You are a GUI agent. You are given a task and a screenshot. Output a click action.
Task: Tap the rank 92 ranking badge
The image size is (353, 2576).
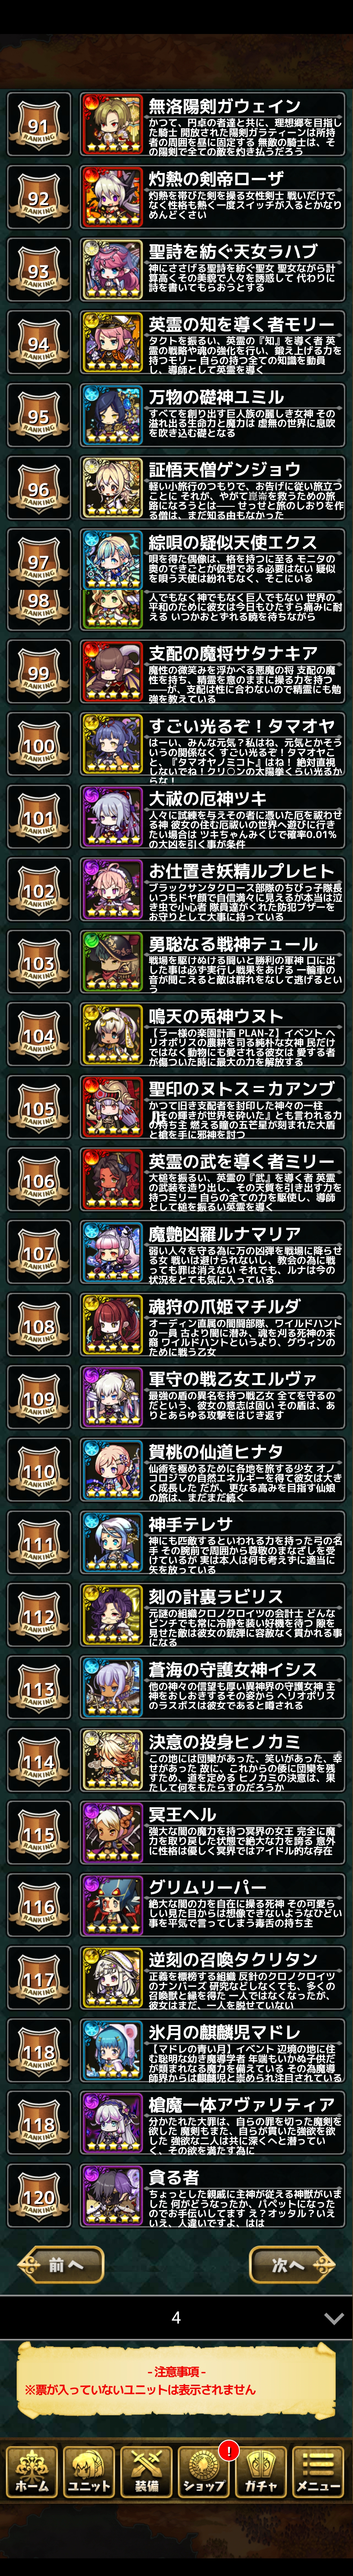39,198
